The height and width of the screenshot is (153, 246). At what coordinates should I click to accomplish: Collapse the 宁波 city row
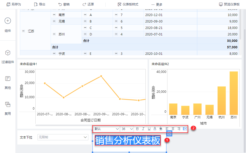pos(54,53)
